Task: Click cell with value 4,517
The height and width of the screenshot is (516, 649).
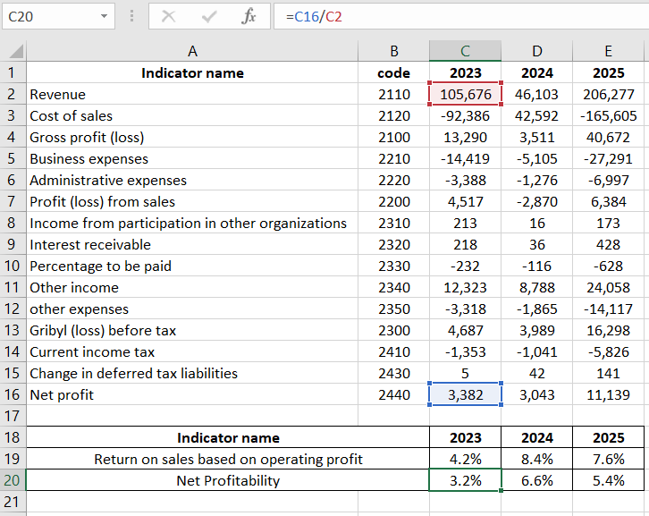Action: click(x=465, y=201)
